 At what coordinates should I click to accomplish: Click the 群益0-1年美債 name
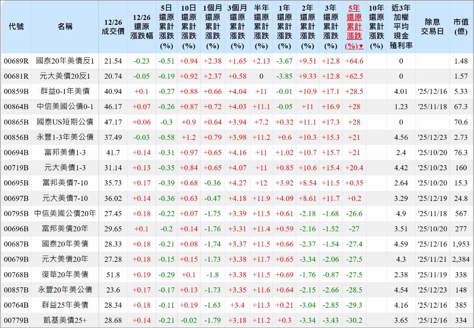coord(65,91)
